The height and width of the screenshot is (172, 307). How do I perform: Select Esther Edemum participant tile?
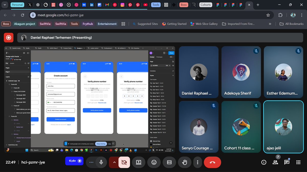(x=283, y=72)
